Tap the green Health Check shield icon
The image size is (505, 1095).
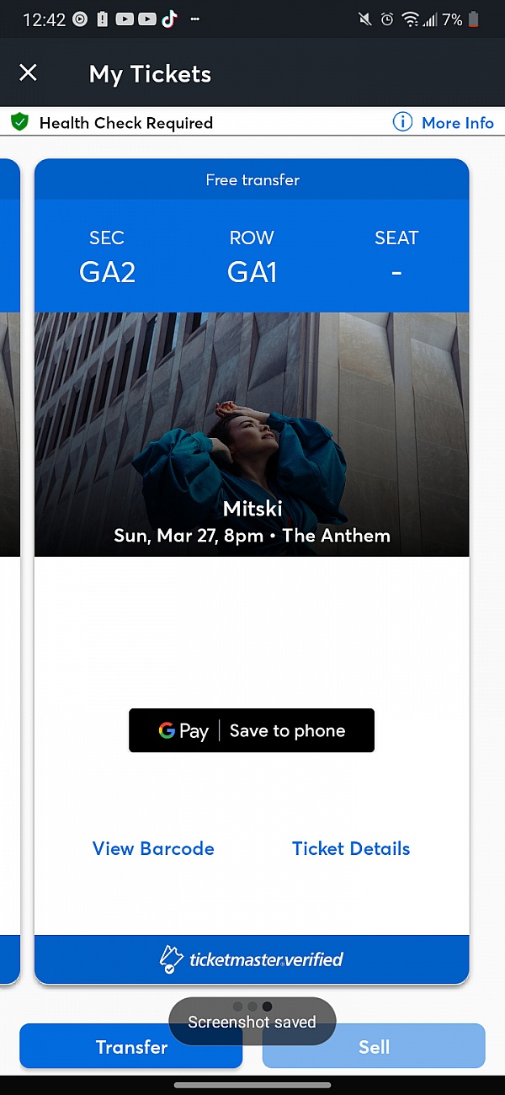pyautogui.click(x=19, y=122)
